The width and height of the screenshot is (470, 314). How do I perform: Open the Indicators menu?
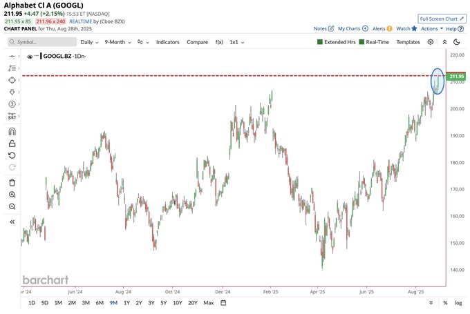coord(167,42)
